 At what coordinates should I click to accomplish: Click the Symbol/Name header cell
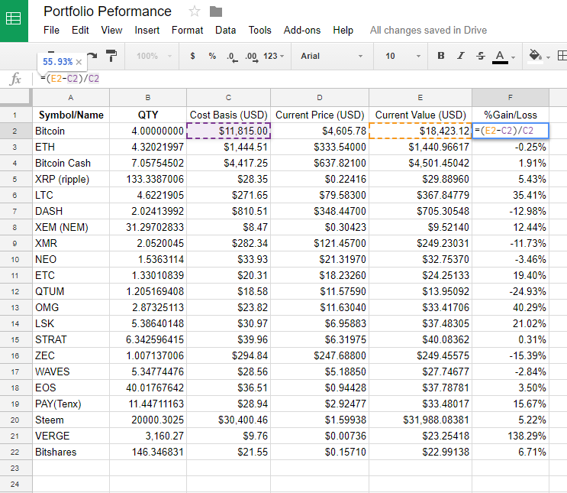[71, 115]
